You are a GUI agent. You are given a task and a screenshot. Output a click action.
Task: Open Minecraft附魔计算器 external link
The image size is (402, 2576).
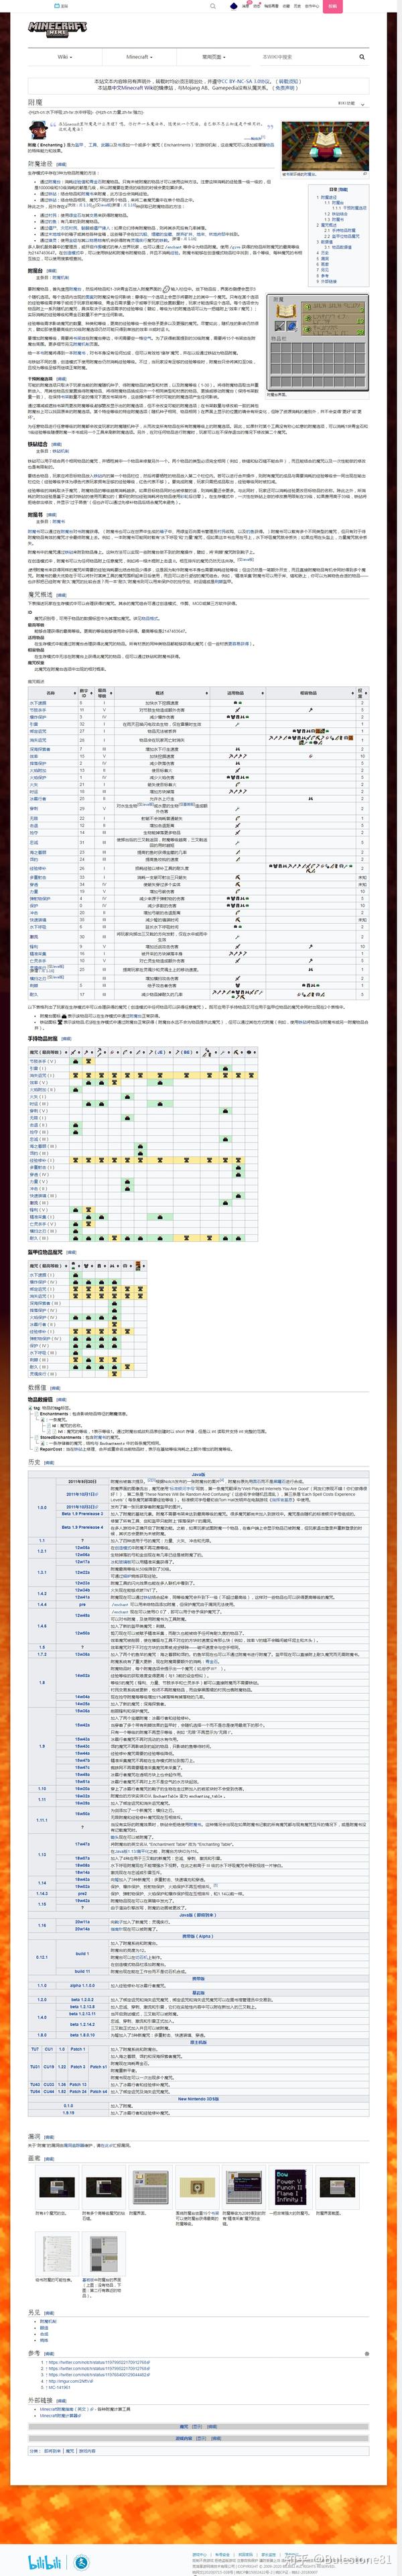(61, 2415)
